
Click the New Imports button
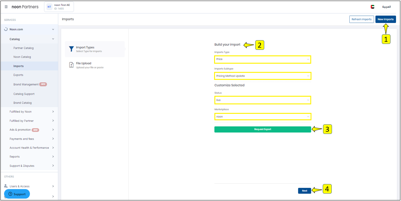point(385,19)
